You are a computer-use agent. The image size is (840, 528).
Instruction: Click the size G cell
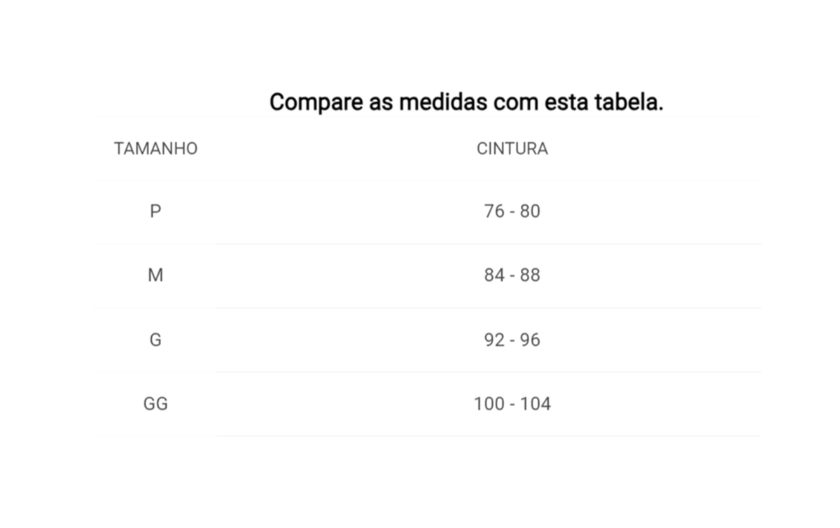coord(155,340)
